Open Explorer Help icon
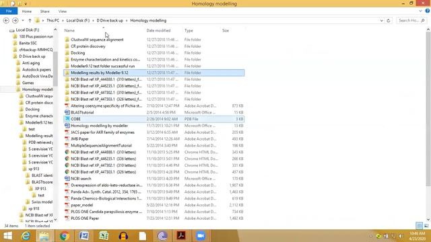 pos(428,11)
